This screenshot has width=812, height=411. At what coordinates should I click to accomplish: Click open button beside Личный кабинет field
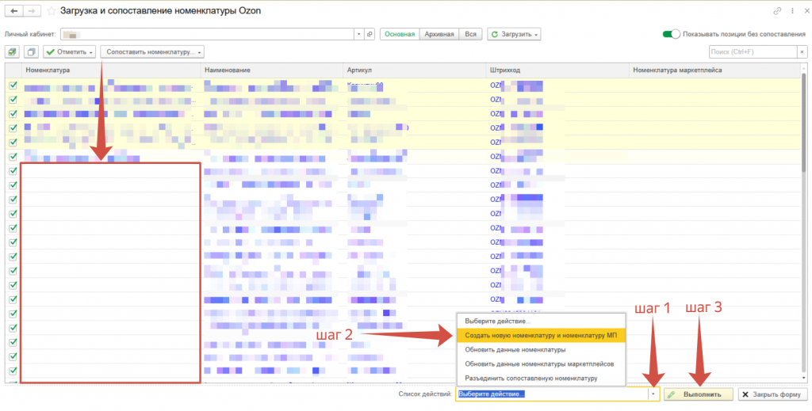tap(370, 34)
